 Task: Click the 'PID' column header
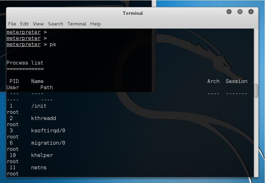[x=14, y=81]
